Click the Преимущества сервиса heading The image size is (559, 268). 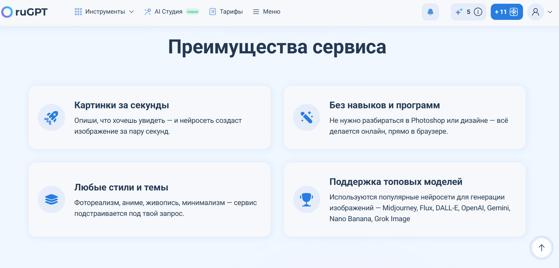click(x=277, y=47)
